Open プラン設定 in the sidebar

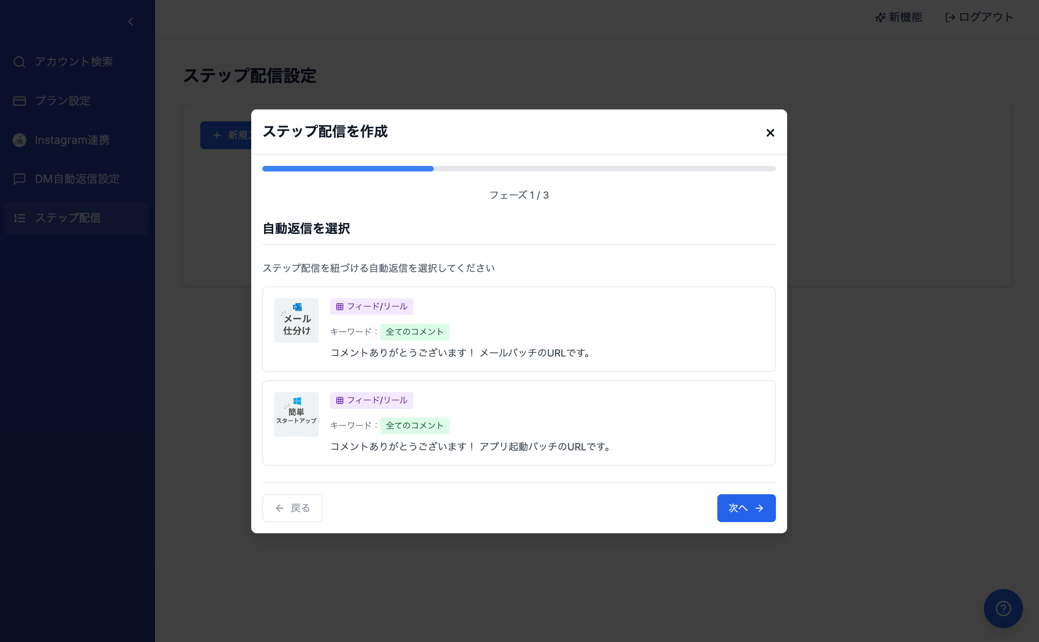(x=76, y=101)
